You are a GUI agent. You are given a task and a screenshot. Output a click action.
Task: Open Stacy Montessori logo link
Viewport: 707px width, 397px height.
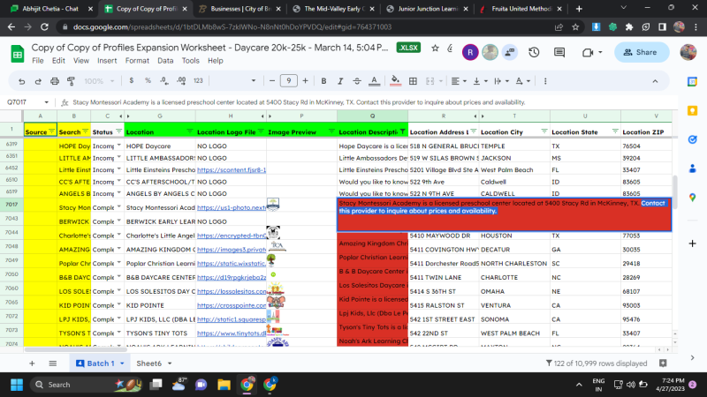[232, 207]
